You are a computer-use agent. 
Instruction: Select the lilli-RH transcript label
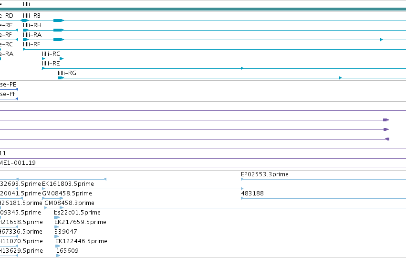pyautogui.click(x=32, y=25)
